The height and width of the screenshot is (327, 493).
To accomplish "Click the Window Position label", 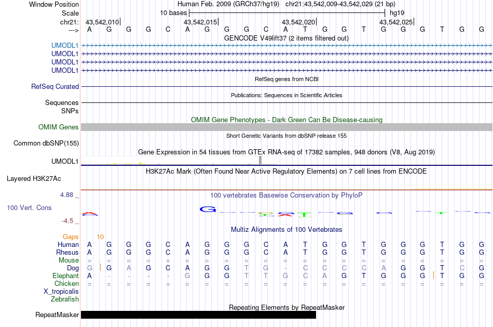I will 54,4.
